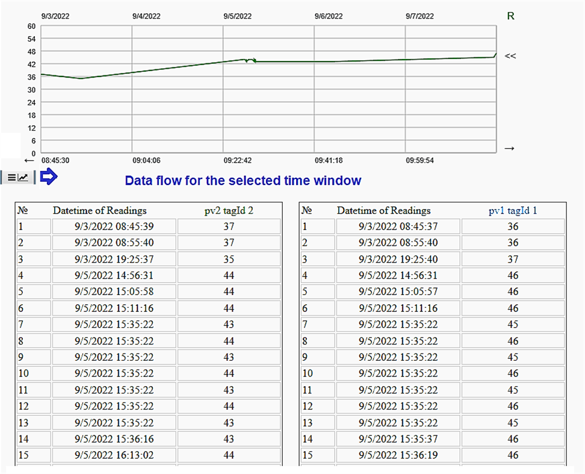Click the 9/7/2022 date label above chart
The image size is (585, 474).
click(419, 16)
